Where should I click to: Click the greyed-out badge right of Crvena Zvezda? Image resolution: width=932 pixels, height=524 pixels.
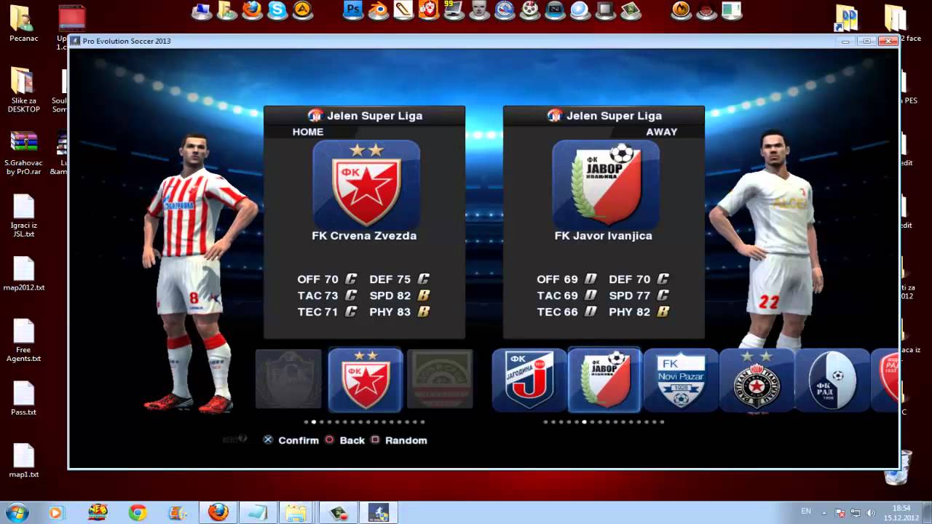click(441, 379)
